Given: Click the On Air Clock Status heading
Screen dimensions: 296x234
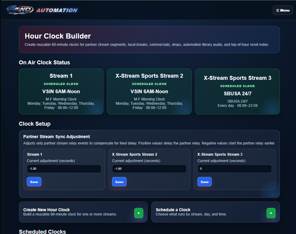Looking at the screenshot, I should point(44,62).
